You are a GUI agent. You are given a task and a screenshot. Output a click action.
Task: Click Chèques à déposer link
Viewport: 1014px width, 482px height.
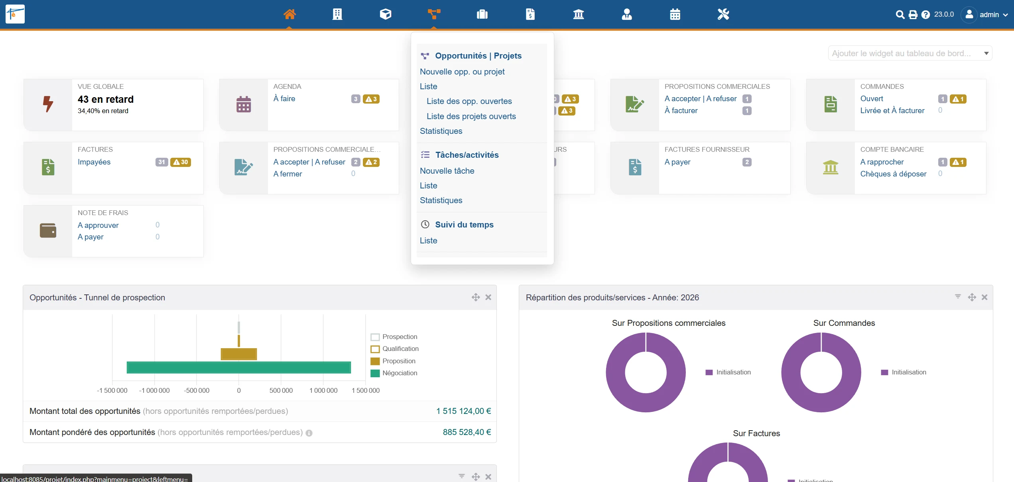[x=894, y=174]
